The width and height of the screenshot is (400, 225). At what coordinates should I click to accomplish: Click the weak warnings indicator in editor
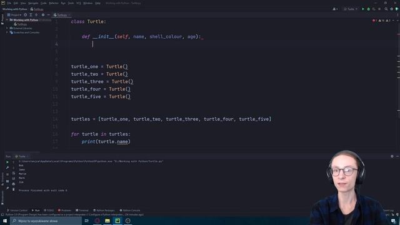coord(387,21)
